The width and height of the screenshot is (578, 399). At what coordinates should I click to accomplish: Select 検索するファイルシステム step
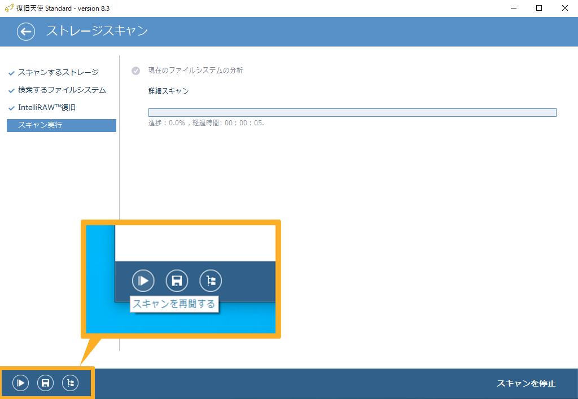tap(62, 90)
